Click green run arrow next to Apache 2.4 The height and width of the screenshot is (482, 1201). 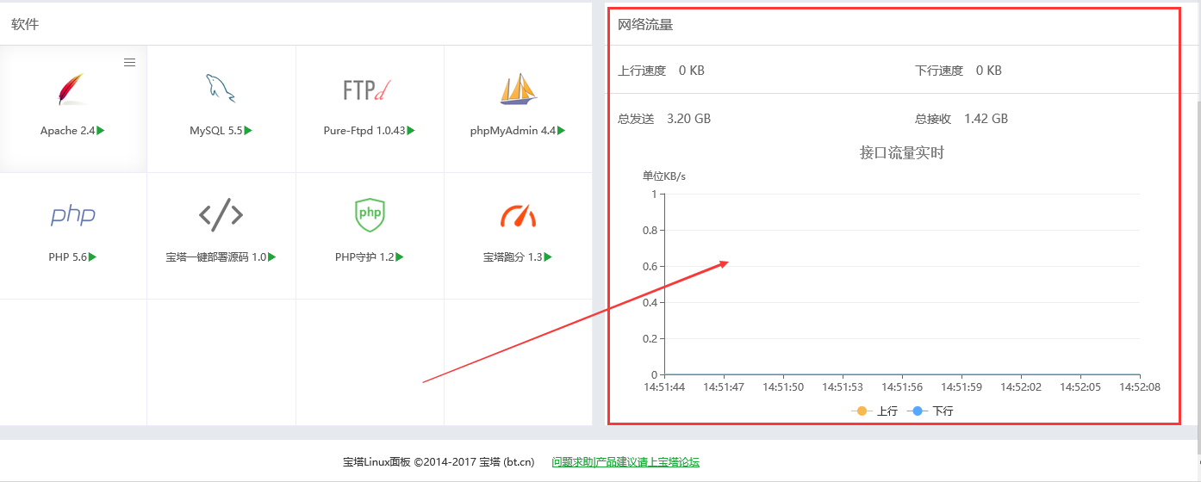pos(101,131)
